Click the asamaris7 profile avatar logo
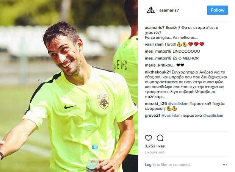 point(150,10)
